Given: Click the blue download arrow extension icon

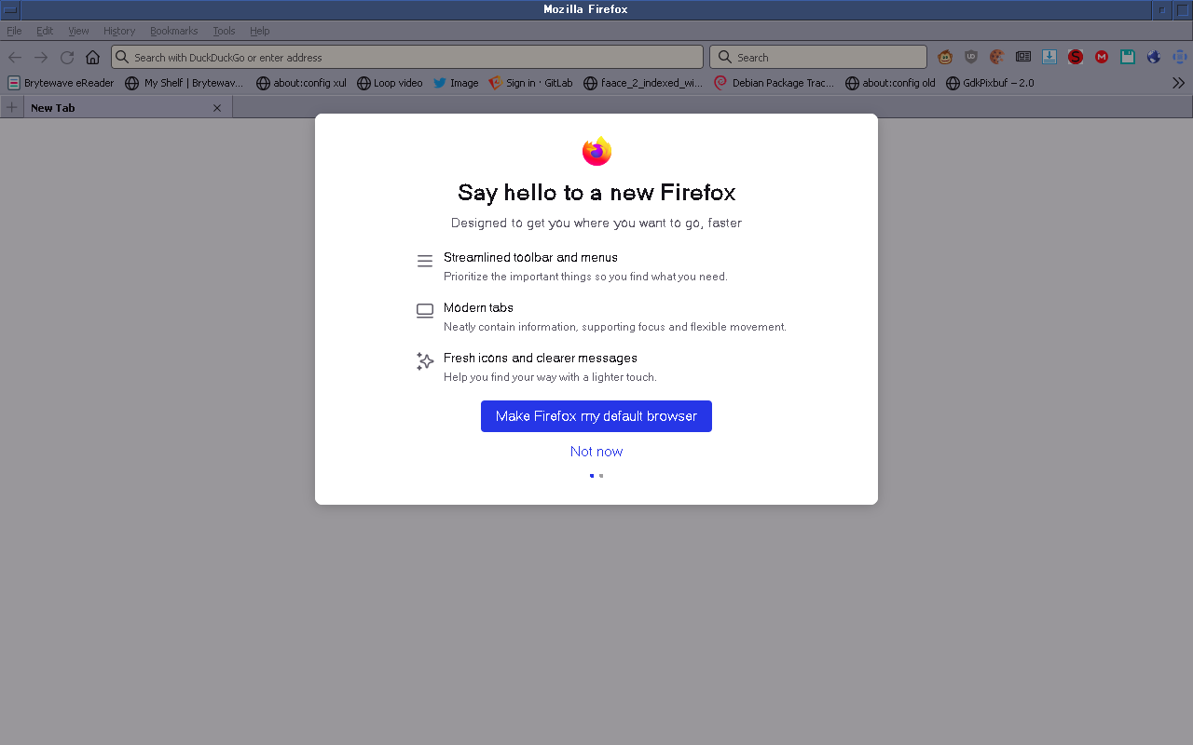Looking at the screenshot, I should pos(1049,57).
